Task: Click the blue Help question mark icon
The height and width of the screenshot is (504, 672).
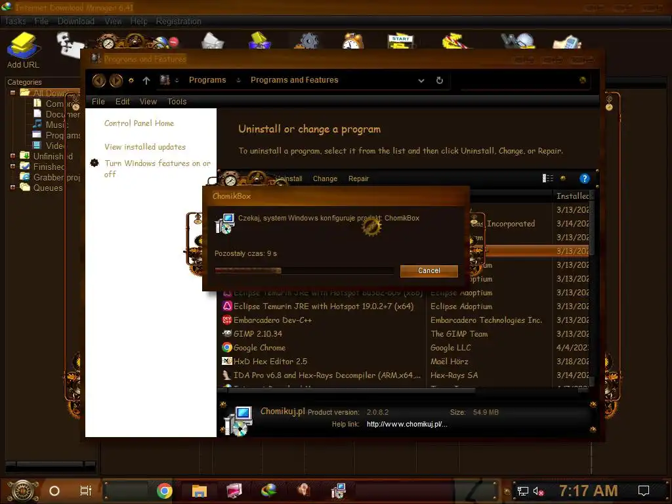Action: (x=584, y=178)
